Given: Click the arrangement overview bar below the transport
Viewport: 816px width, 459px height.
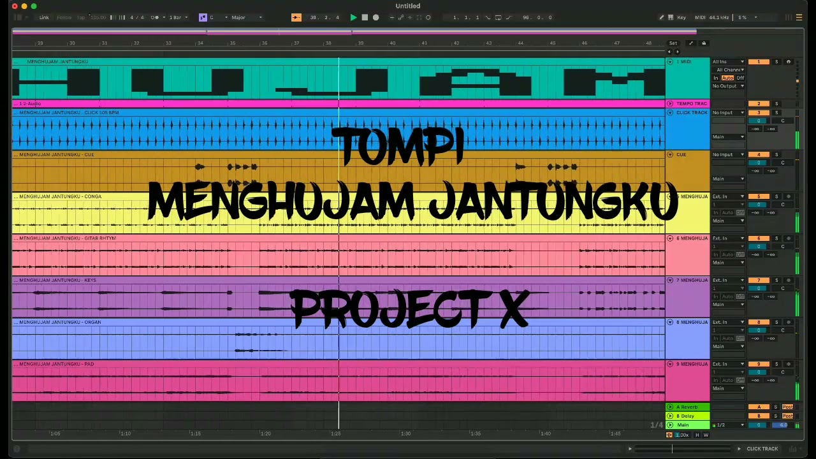Looking at the screenshot, I should 354,31.
